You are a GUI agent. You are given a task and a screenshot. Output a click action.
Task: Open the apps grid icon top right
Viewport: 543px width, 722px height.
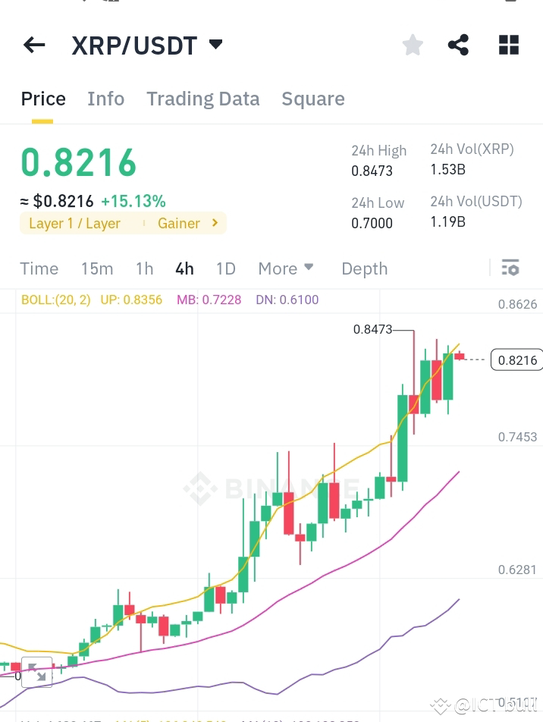click(x=507, y=45)
